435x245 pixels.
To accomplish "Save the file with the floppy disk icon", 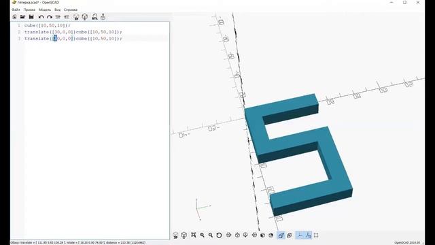I will 31,17.
